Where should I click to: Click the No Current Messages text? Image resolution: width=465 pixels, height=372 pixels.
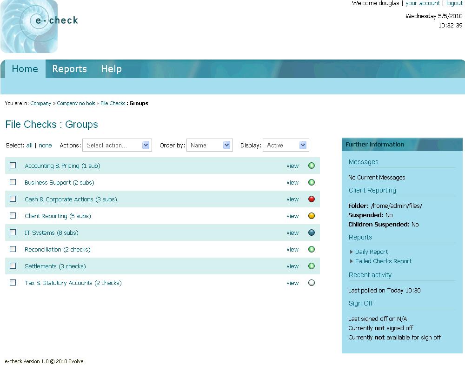(x=377, y=177)
